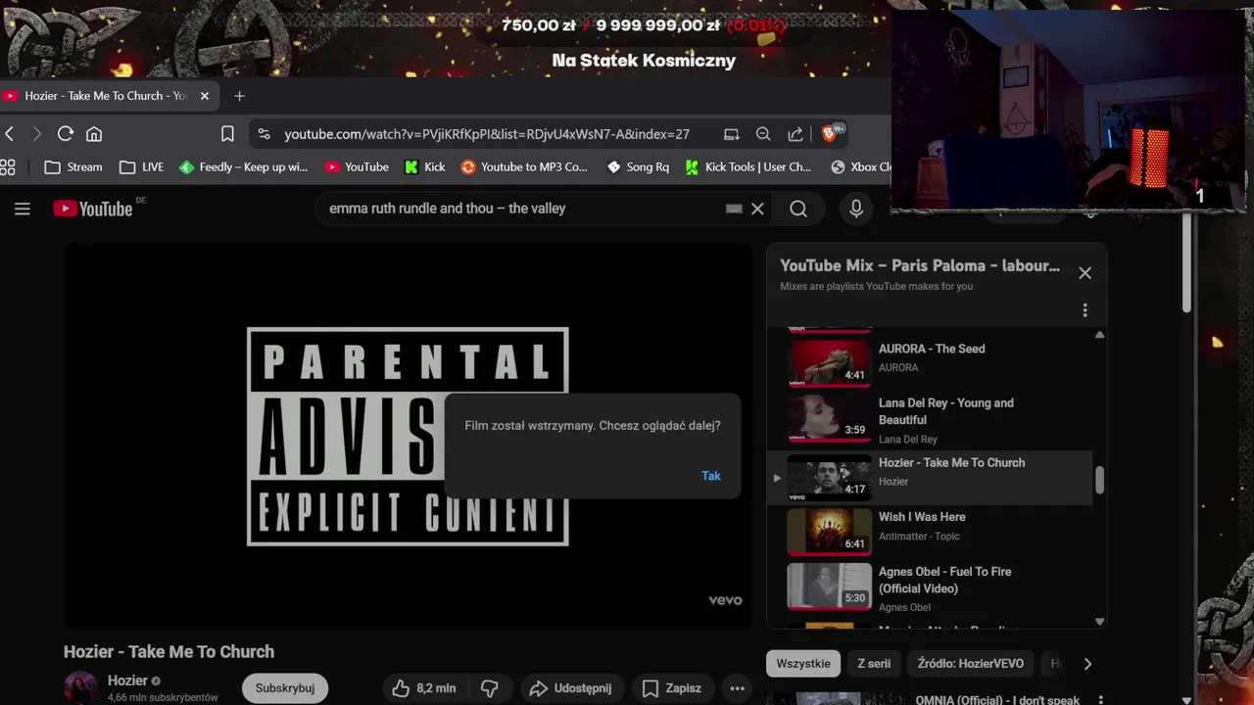Screen dimensions: 1254x705
Task: Click the YouTube search magnifier button
Action: point(798,209)
